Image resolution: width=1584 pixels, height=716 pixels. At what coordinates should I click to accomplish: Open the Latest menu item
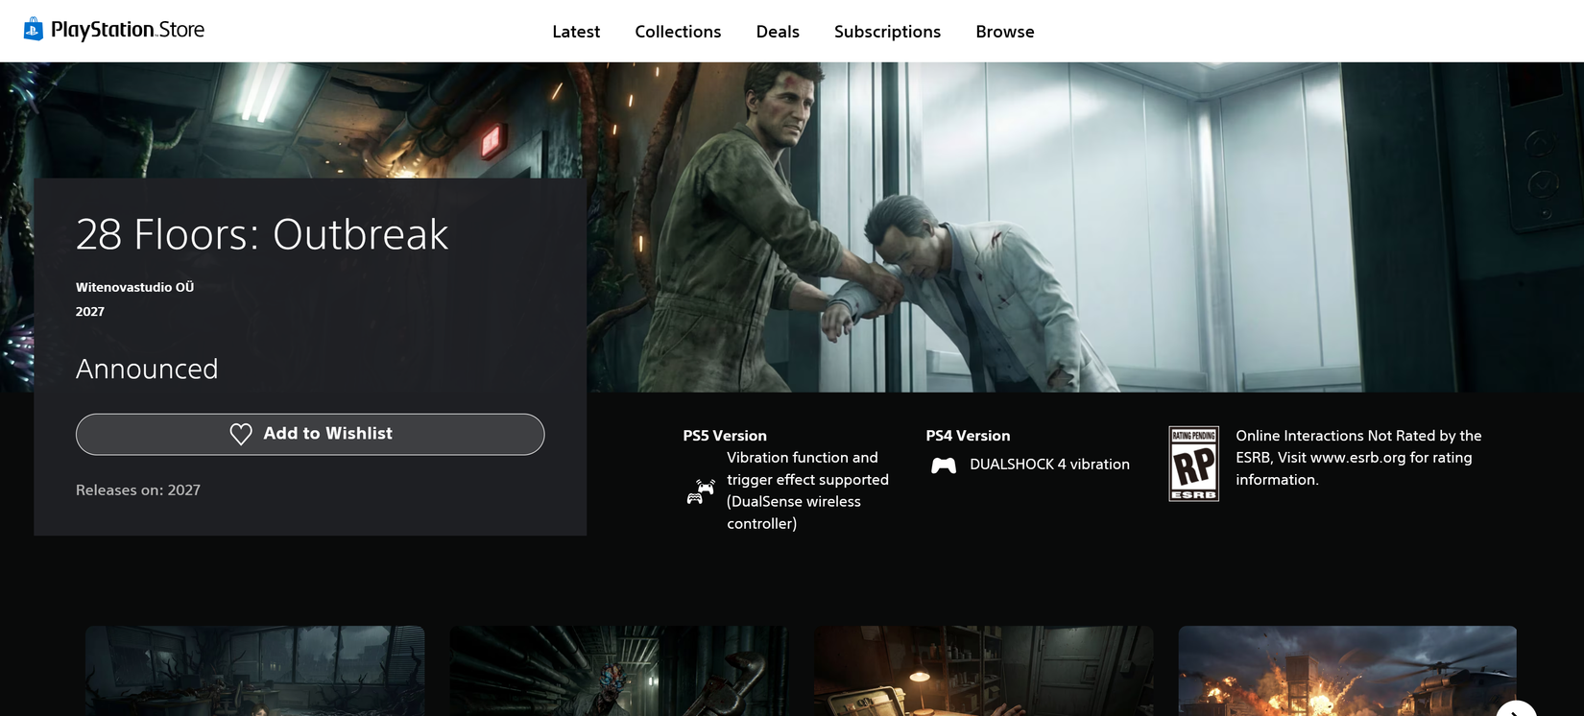click(x=576, y=32)
